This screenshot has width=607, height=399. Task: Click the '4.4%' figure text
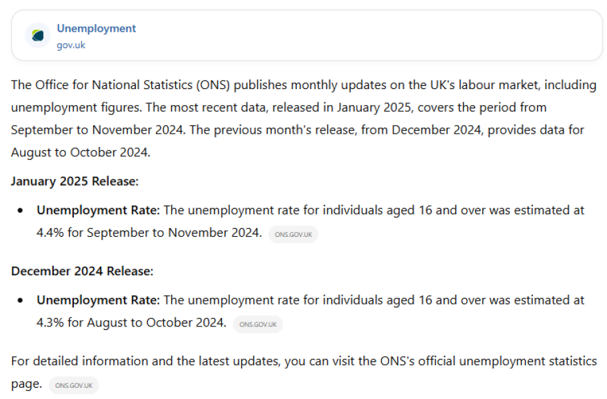[x=50, y=233]
